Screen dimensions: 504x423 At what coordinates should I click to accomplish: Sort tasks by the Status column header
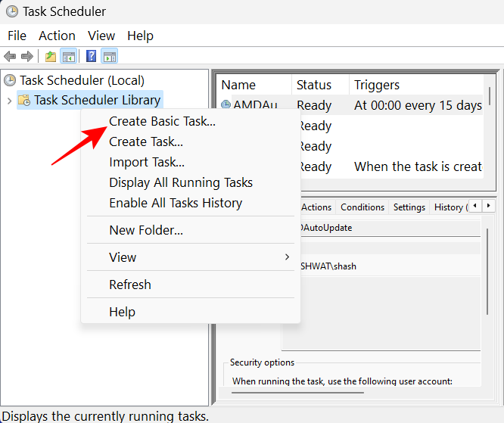pyautogui.click(x=314, y=85)
